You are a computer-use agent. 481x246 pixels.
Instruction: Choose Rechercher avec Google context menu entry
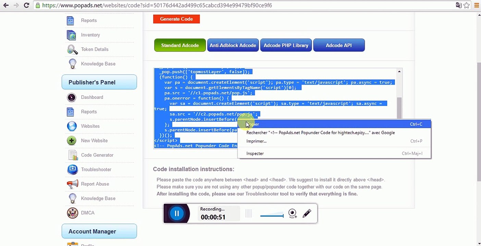point(334,133)
